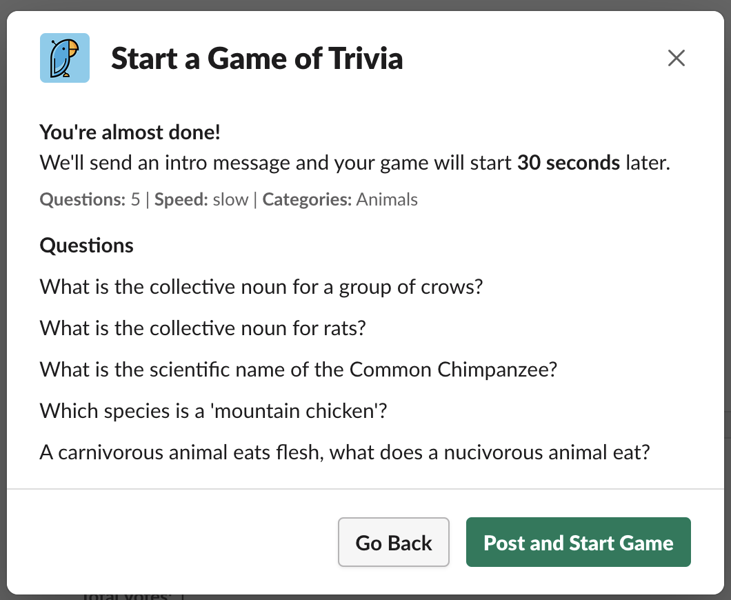Viewport: 731px width, 600px height.
Task: Click the intro message description sentence
Action: pyautogui.click(x=354, y=163)
